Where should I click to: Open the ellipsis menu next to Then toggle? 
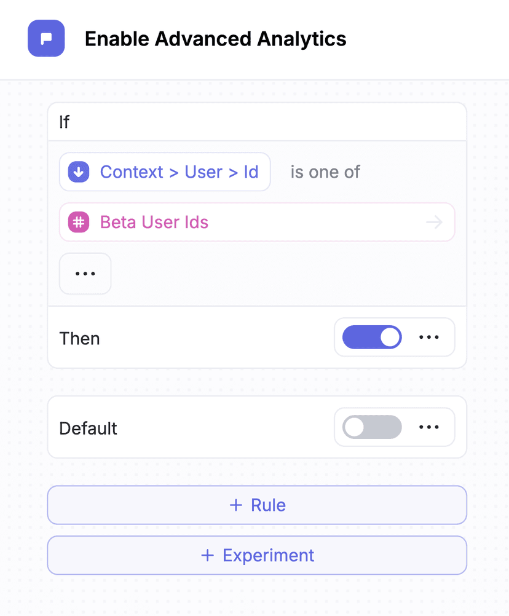point(429,337)
